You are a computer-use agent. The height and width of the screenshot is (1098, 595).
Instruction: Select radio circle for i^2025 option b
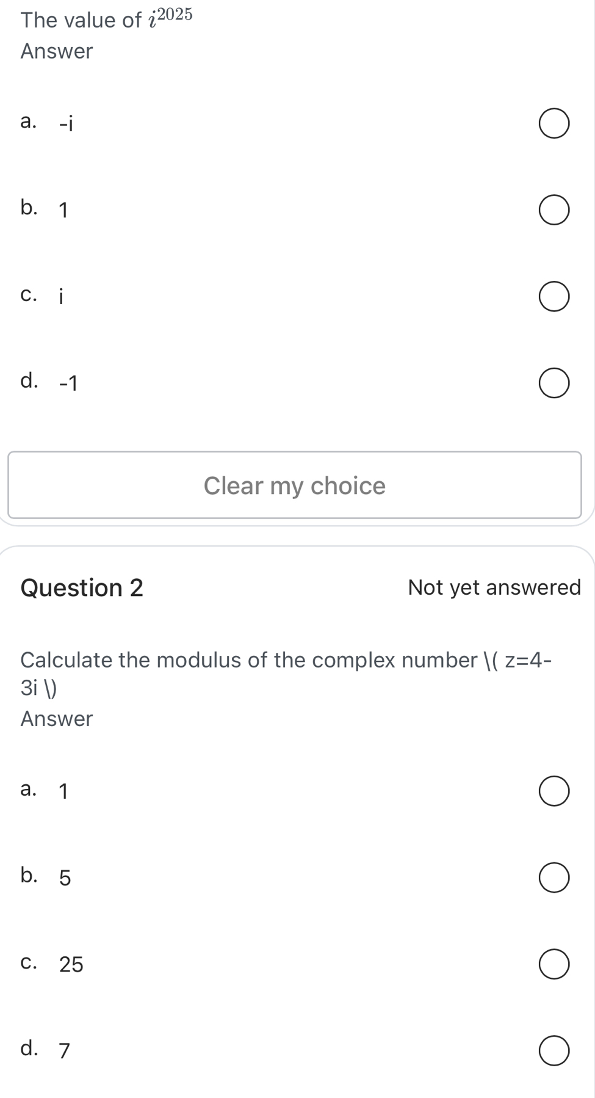tap(554, 211)
